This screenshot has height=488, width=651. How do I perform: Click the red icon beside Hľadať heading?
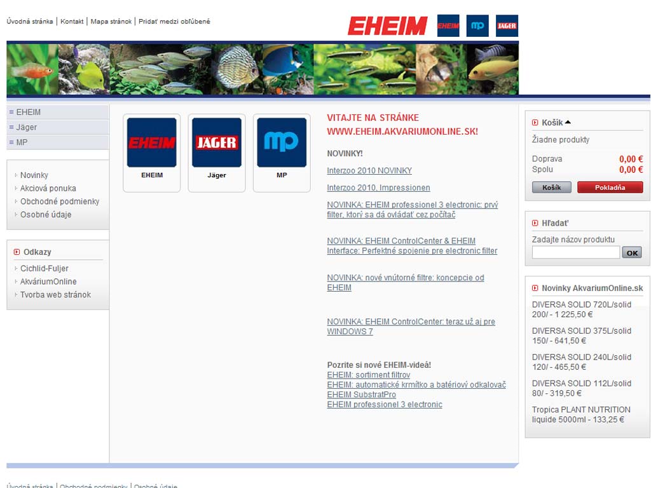tap(535, 223)
